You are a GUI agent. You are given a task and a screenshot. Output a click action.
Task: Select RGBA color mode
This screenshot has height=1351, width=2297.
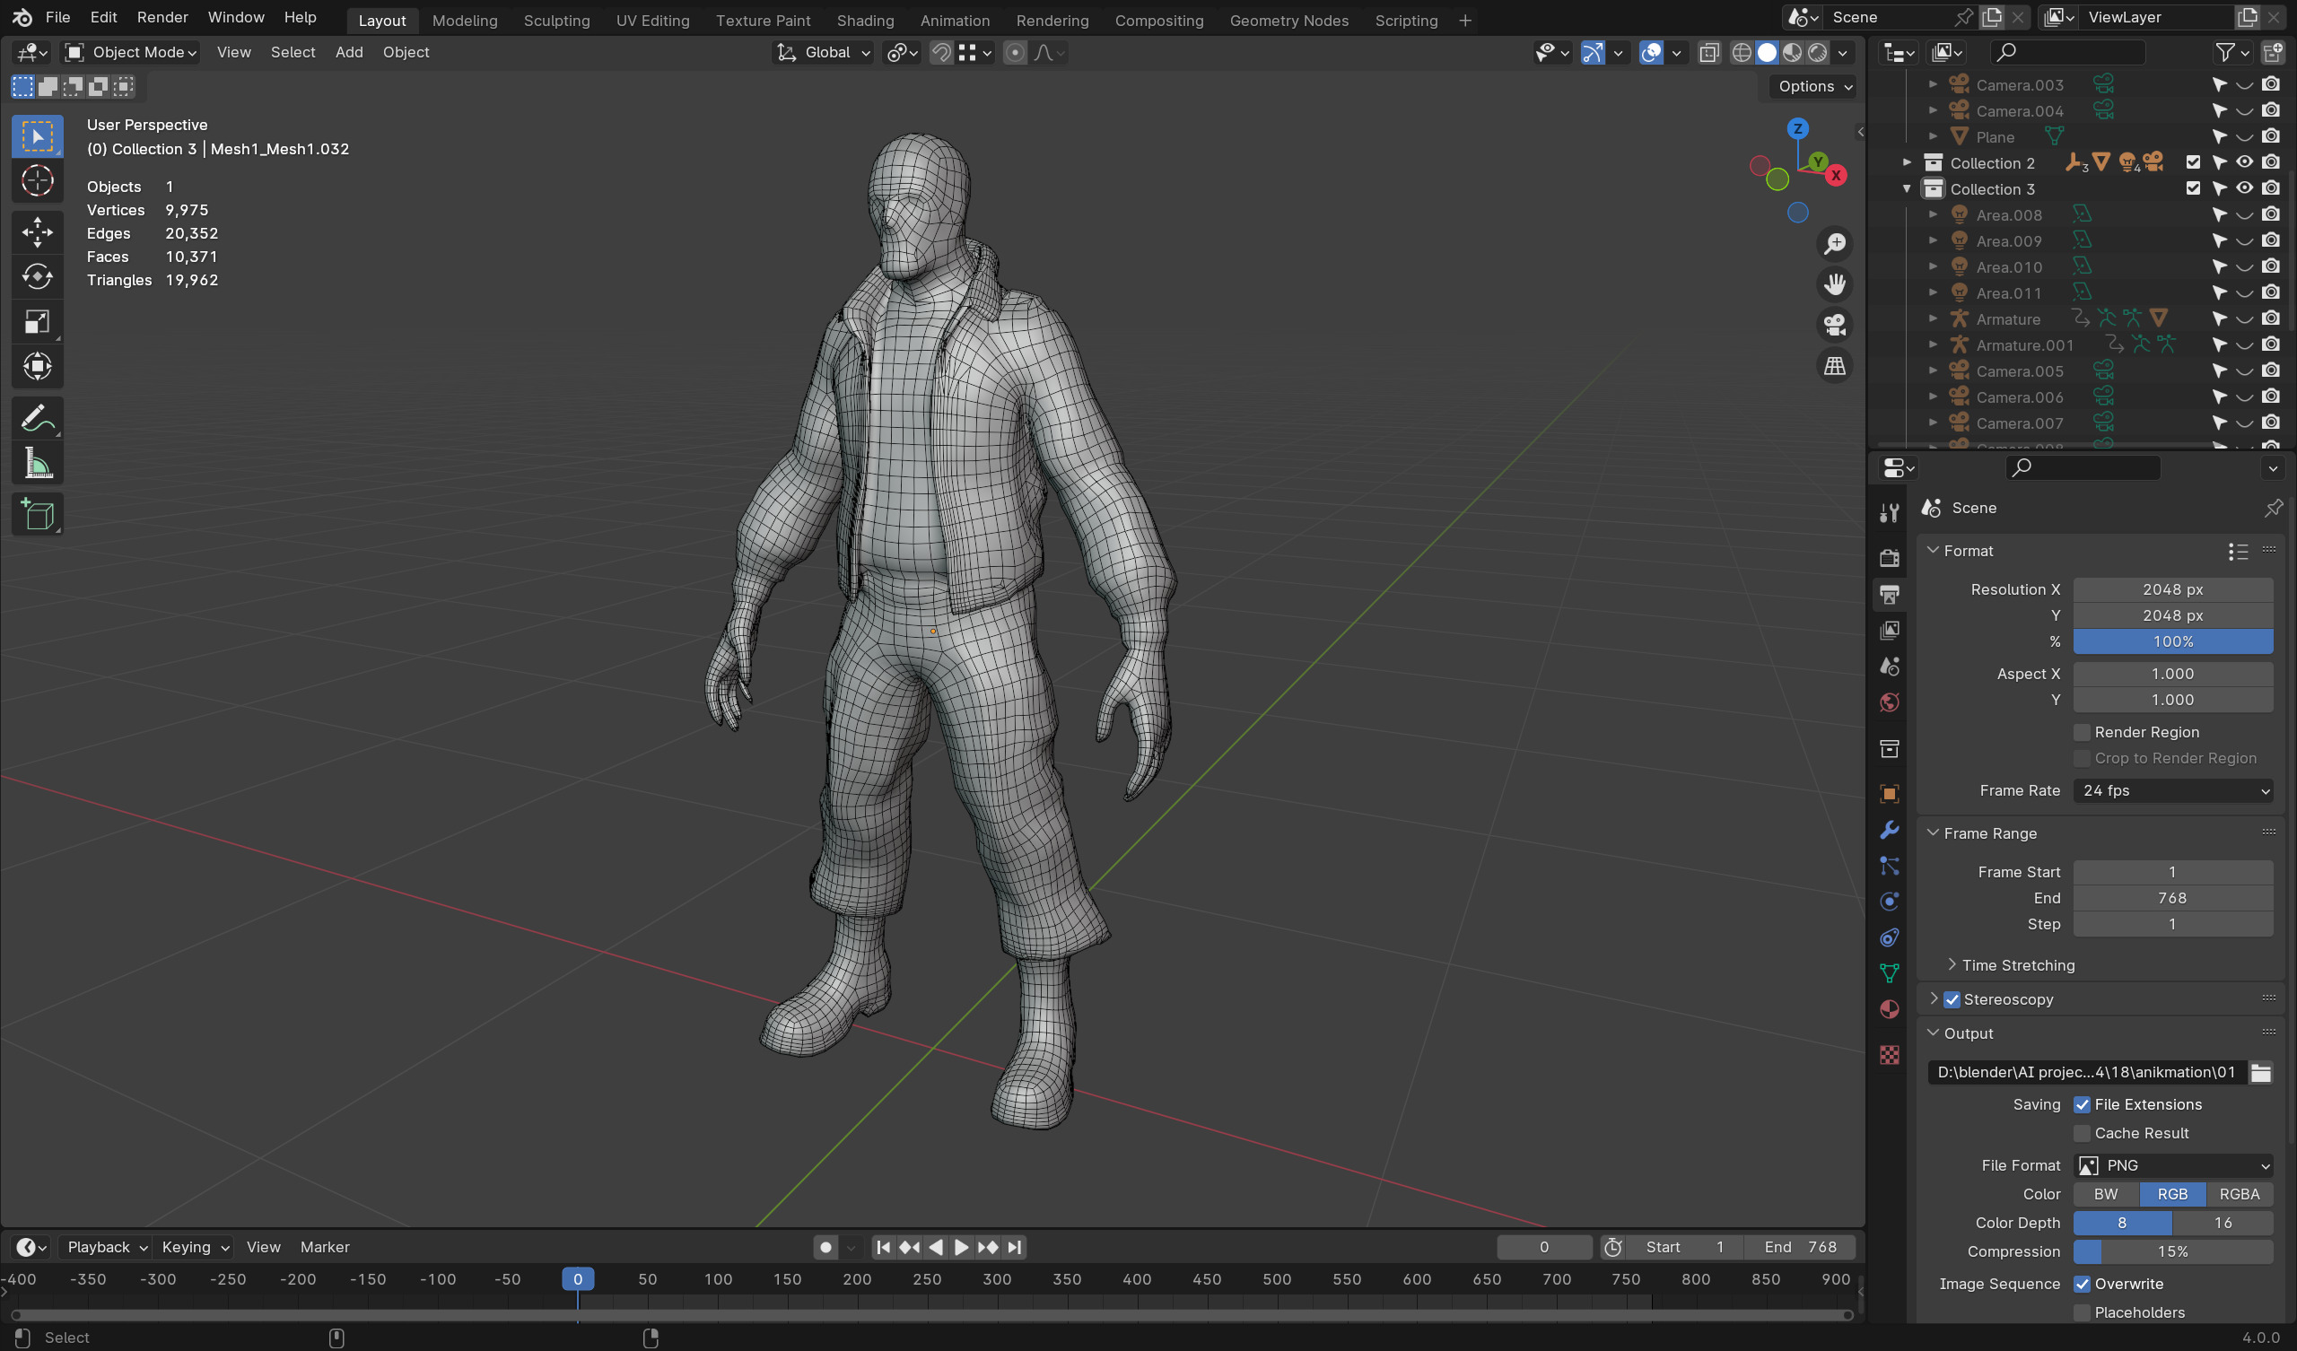click(2239, 1195)
